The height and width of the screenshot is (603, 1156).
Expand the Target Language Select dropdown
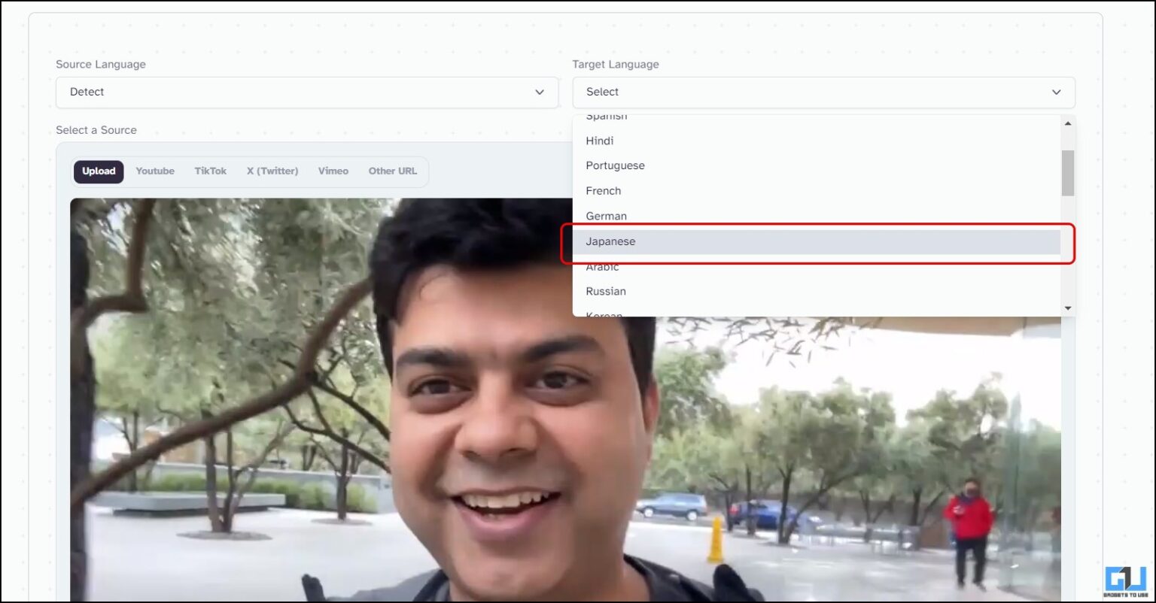pyautogui.click(x=823, y=92)
